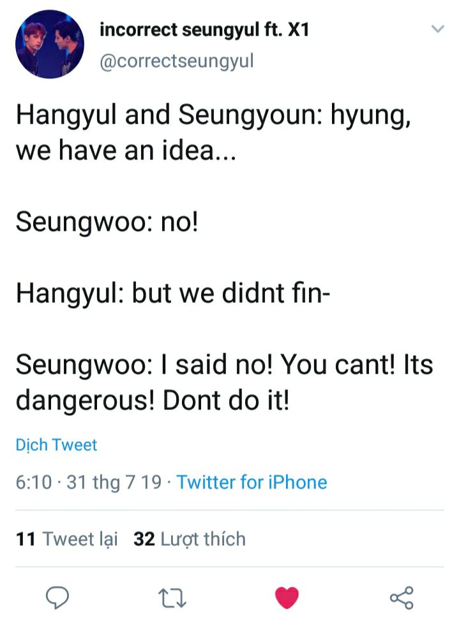Open the tweet options chevron

pos(437,29)
